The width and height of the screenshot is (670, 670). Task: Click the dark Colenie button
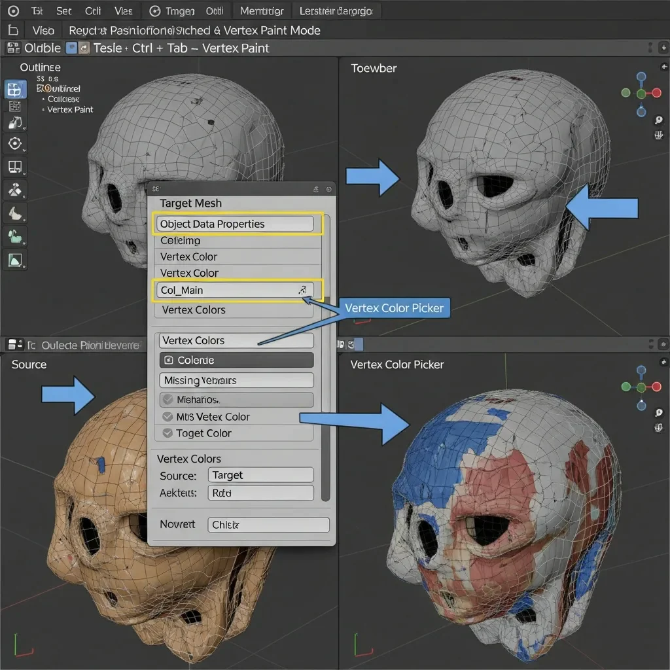click(x=236, y=361)
